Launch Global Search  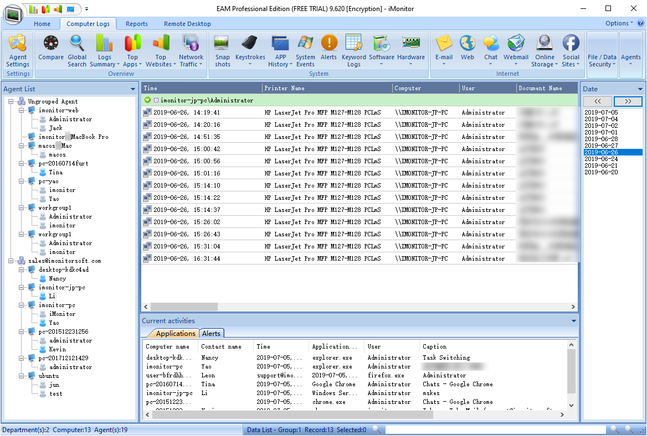click(77, 51)
